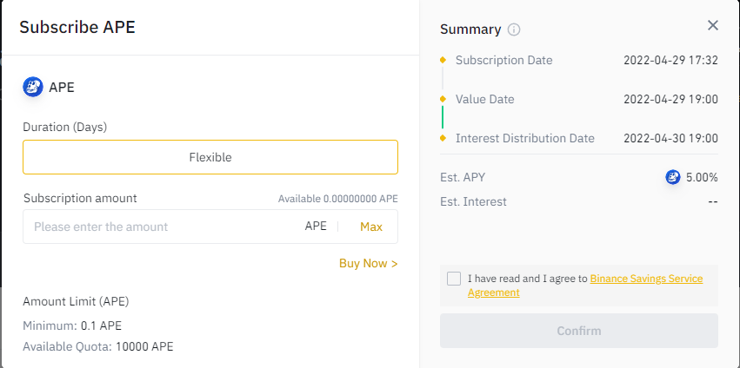The image size is (740, 368).
Task: Open the Binance Savings Service Agreement link
Action: (585, 286)
